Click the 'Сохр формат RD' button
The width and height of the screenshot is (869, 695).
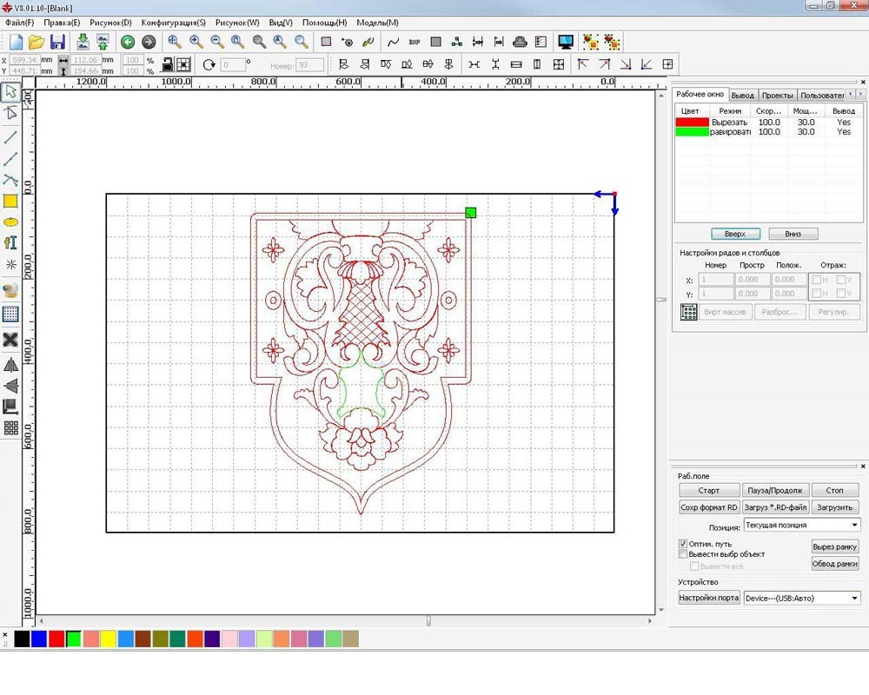pos(709,507)
